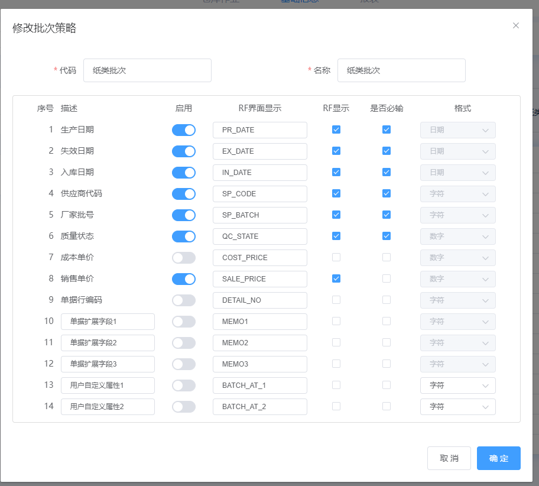Focus the 名称 text field
The height and width of the screenshot is (486, 539).
click(x=401, y=70)
